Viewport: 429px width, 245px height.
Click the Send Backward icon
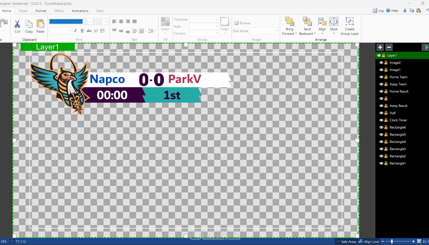point(307,22)
